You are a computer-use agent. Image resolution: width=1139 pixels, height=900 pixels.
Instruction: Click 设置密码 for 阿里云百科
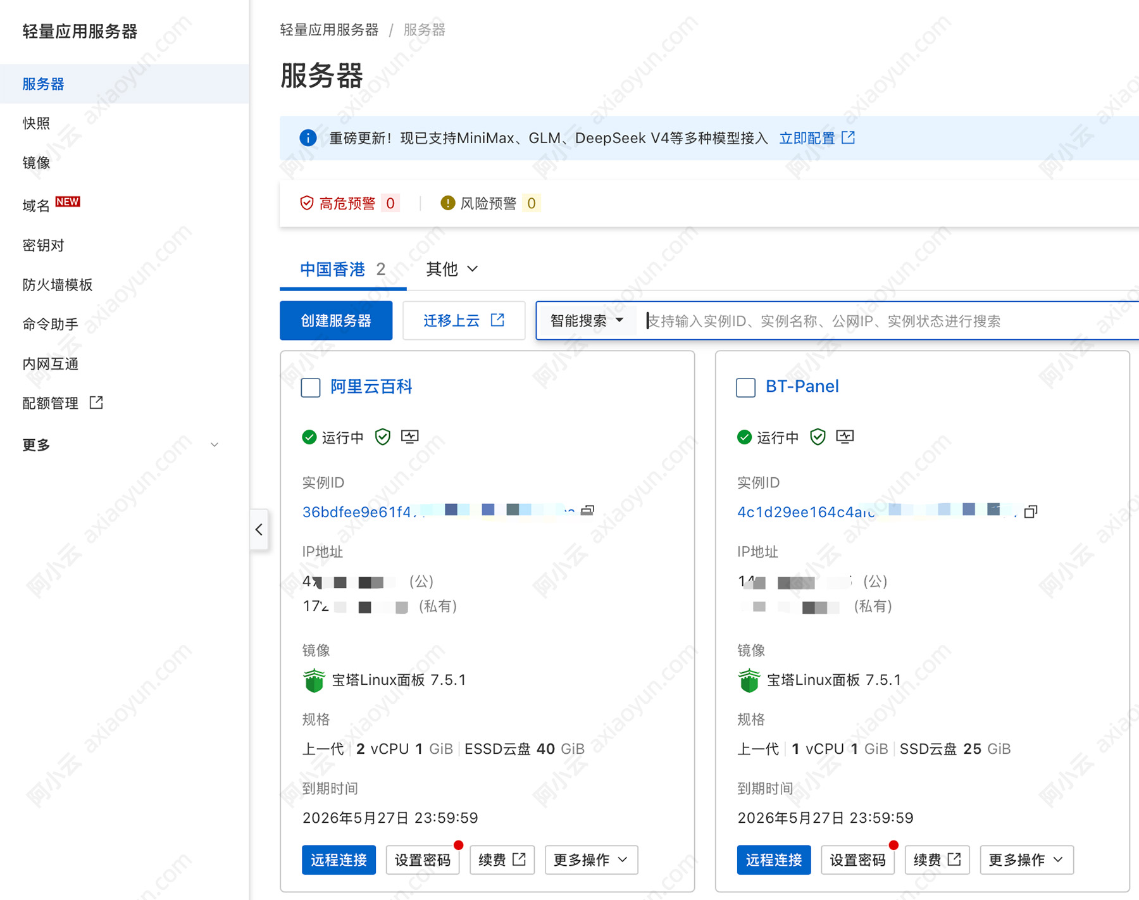tap(423, 860)
